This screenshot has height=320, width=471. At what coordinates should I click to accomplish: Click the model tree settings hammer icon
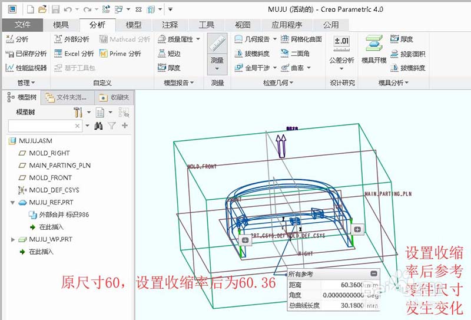click(x=78, y=112)
